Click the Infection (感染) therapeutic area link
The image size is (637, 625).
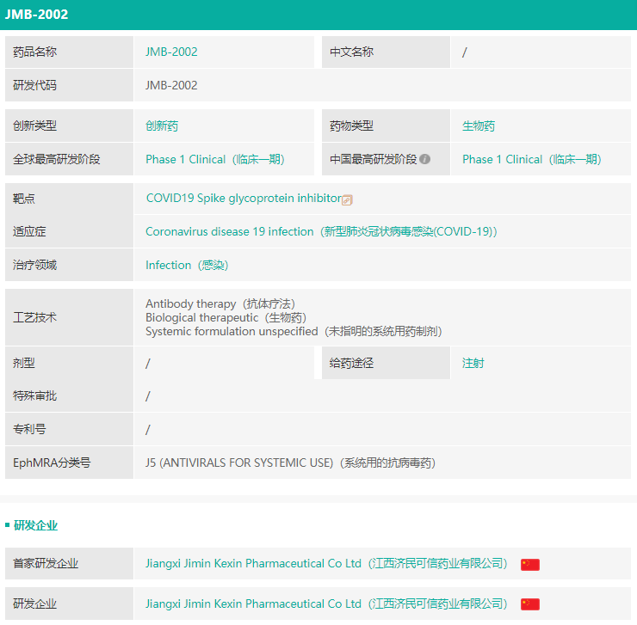tap(186, 265)
